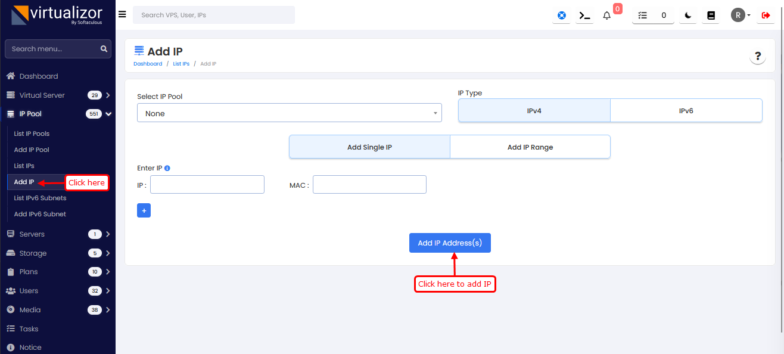Open the notifications bell icon
This screenshot has width=784, height=354.
(607, 15)
